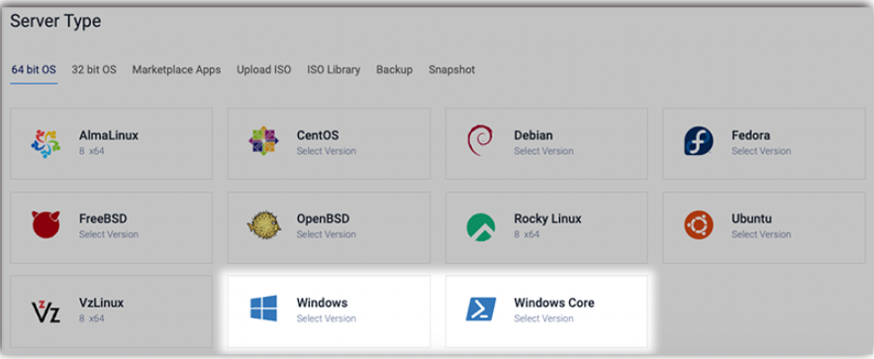Click the Ubuntu orange logo
The height and width of the screenshot is (359, 874).
point(699,225)
